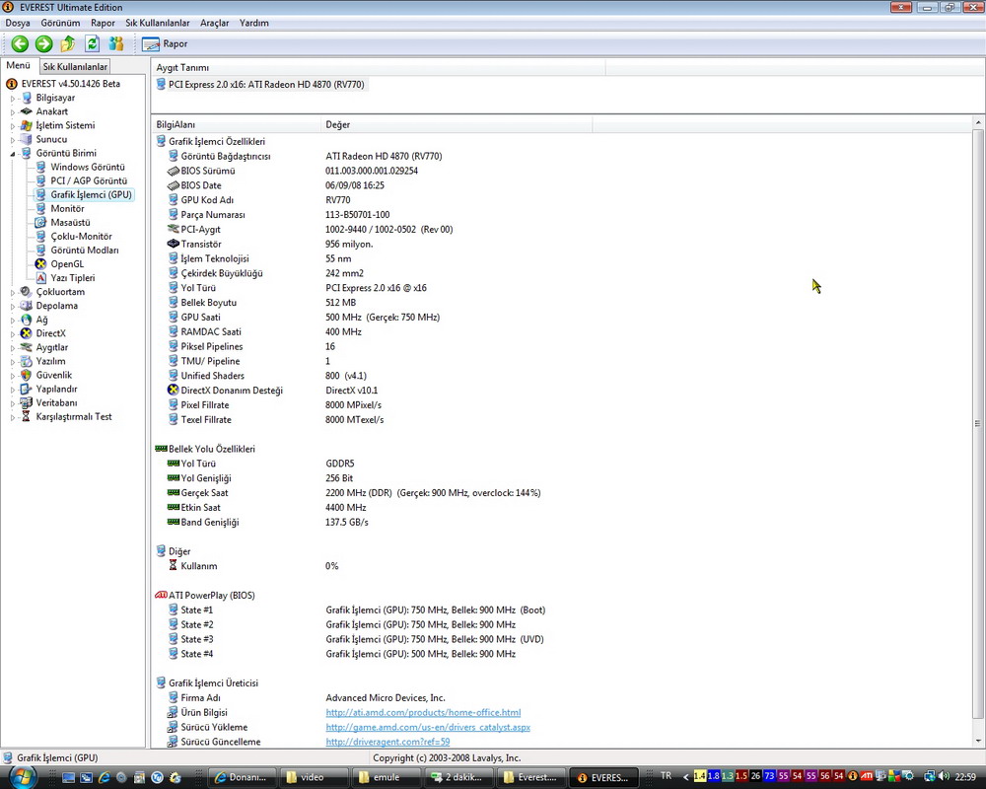Image resolution: width=986 pixels, height=789 pixels.
Task: Click the vertical scrollbar up arrow
Action: point(978,122)
